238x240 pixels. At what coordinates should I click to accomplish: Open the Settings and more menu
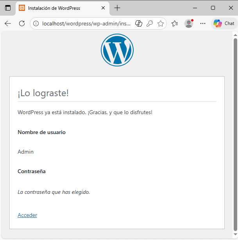[203, 23]
